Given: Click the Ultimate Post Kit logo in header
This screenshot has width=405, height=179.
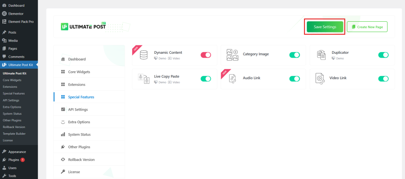Looking at the screenshot, I should tap(83, 26).
